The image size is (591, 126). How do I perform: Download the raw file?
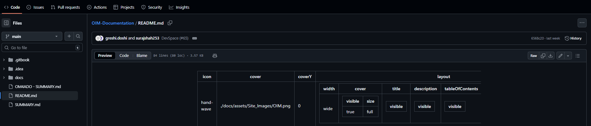(550, 56)
